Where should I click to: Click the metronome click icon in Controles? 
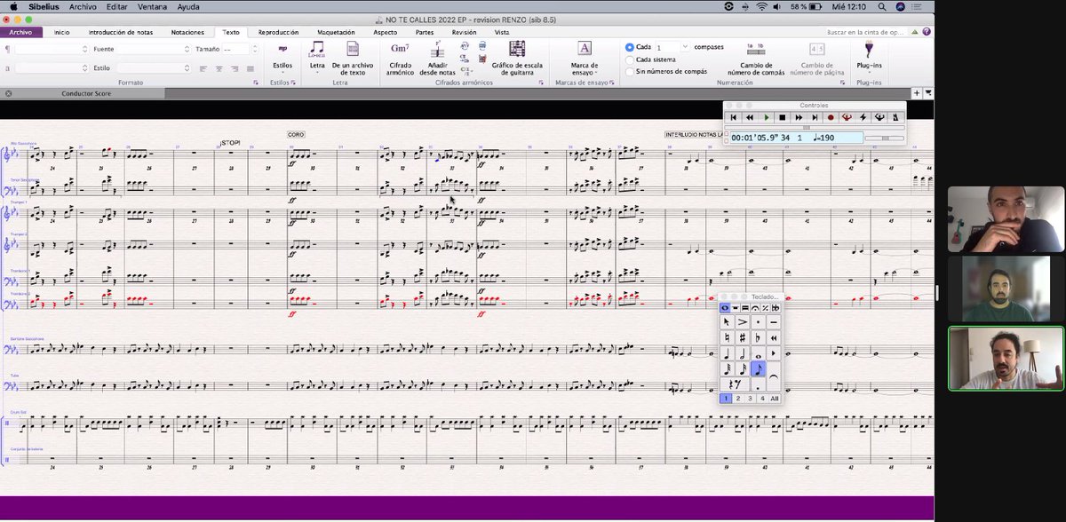[x=895, y=117]
